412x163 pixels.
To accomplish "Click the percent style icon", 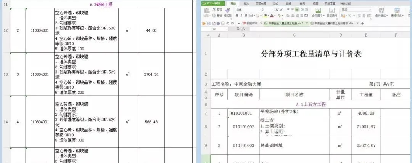I will (350, 16).
